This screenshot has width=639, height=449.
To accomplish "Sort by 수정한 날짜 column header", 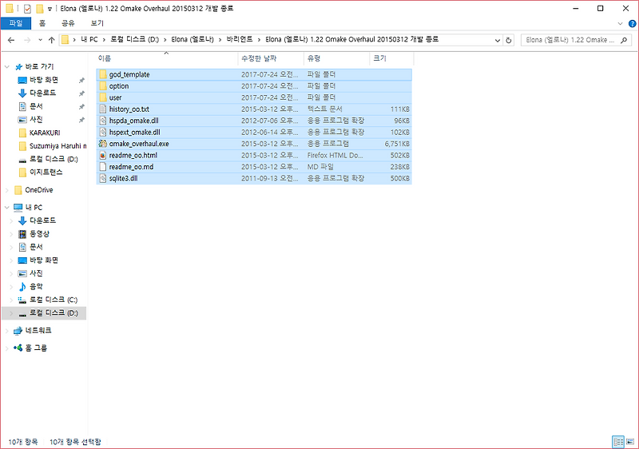I will (271, 58).
